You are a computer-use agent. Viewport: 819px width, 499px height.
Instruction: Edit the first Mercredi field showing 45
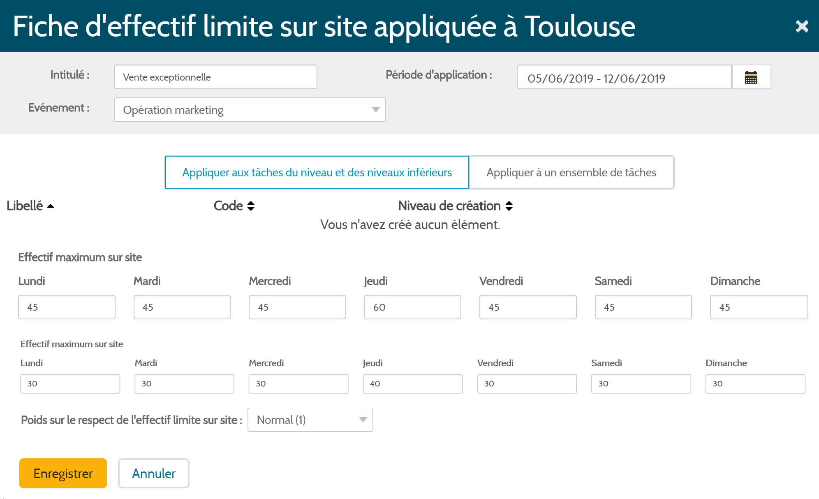297,307
